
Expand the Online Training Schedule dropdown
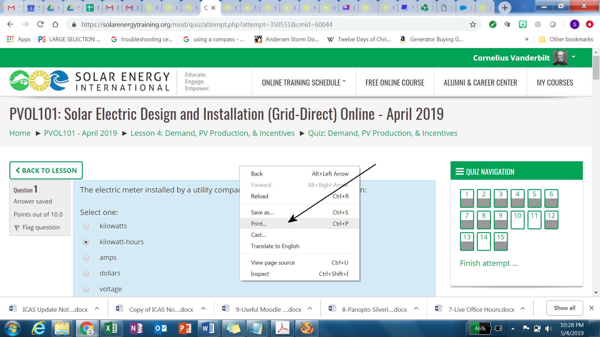coord(304,83)
